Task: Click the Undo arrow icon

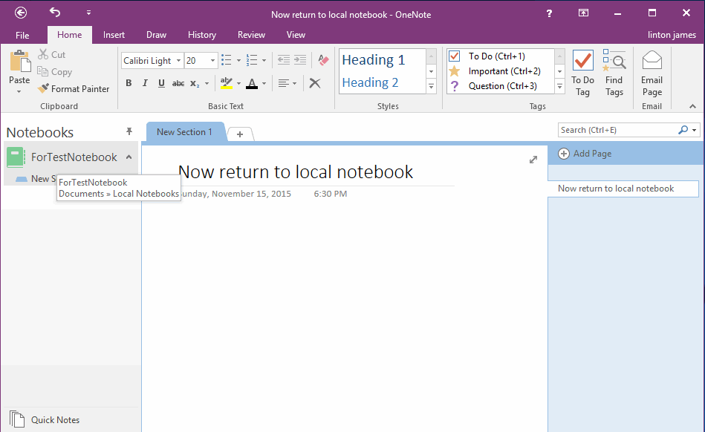Action: pos(55,12)
